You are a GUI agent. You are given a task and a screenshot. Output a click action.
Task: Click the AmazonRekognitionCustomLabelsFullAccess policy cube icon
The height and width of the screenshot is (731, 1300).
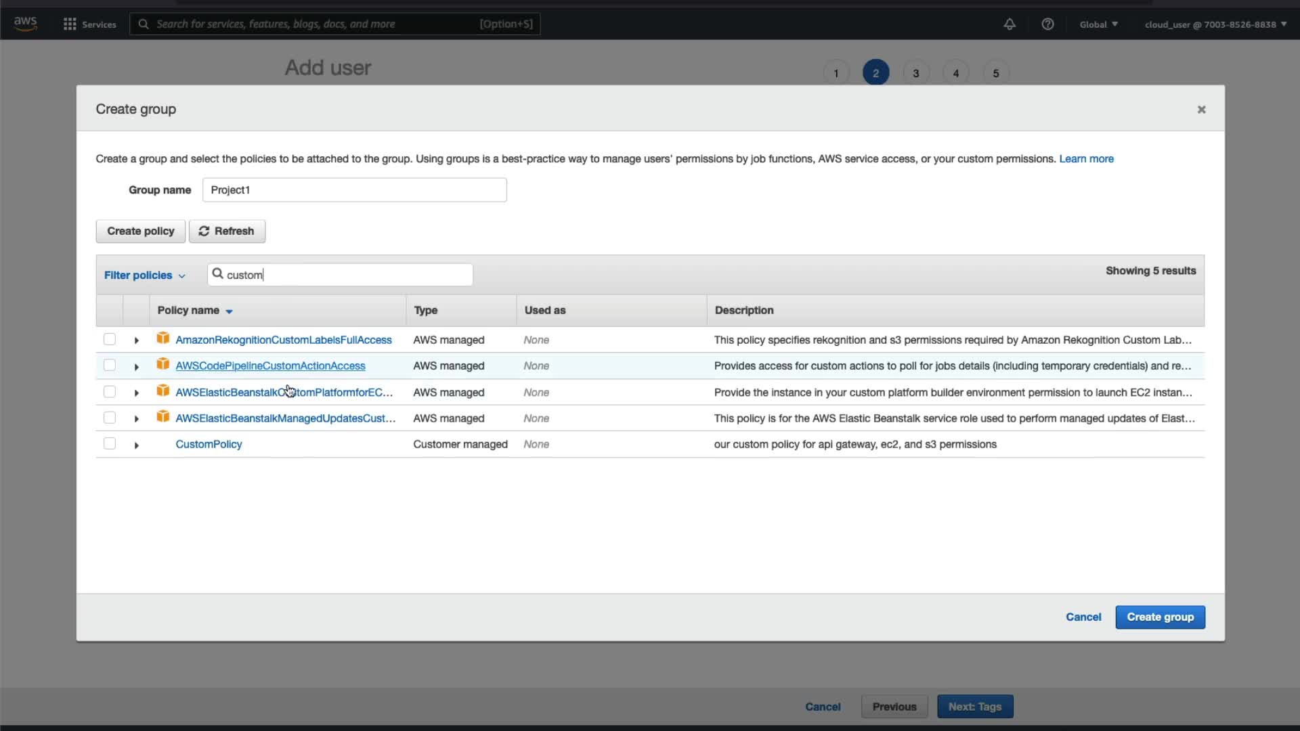pyautogui.click(x=162, y=338)
